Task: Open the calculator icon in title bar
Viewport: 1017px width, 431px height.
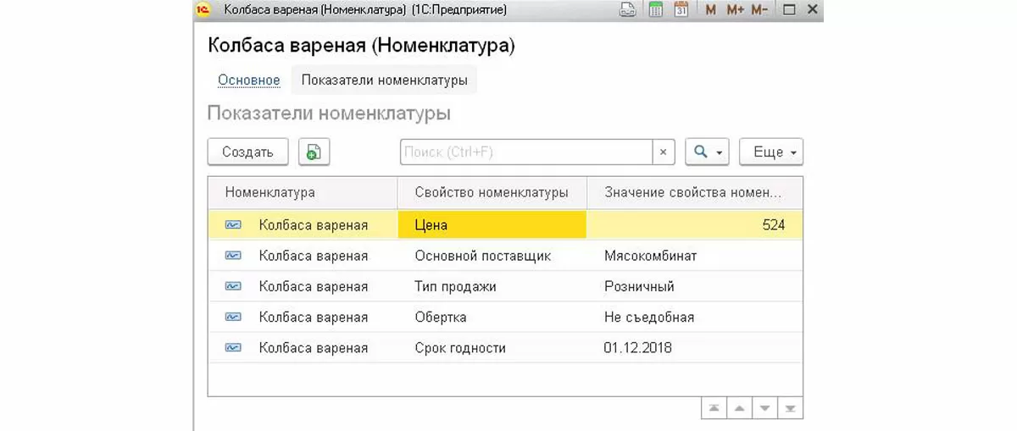Action: tap(654, 10)
